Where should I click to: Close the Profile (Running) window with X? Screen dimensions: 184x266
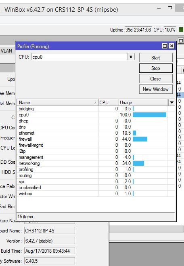coord(171,46)
